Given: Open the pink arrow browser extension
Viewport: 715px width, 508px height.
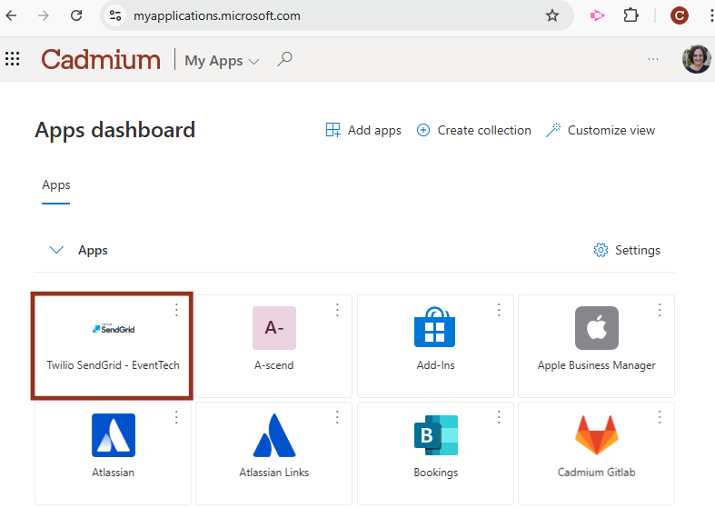Looking at the screenshot, I should [597, 16].
